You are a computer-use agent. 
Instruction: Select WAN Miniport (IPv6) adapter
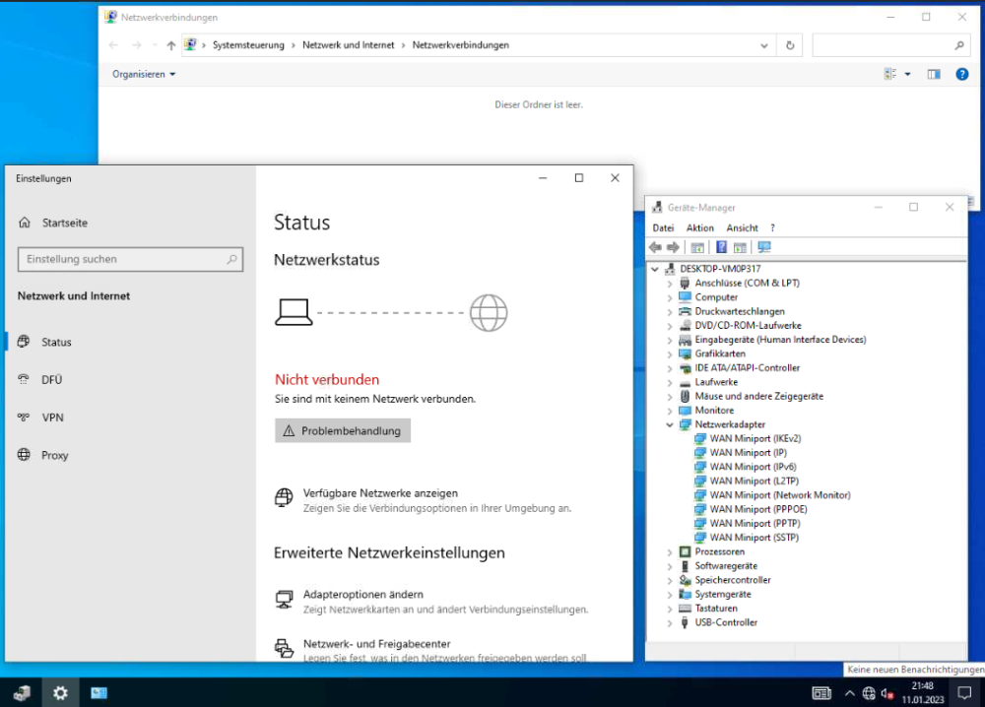pyautogui.click(x=753, y=467)
